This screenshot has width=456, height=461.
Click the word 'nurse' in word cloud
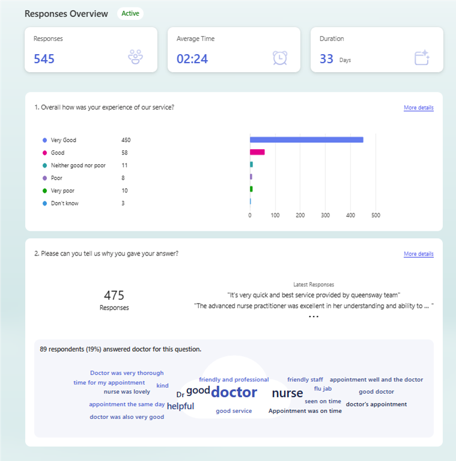pos(287,393)
